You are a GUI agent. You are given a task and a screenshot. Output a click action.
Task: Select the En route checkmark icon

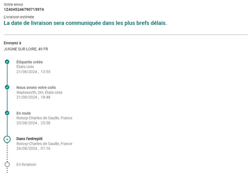(x=7, y=113)
